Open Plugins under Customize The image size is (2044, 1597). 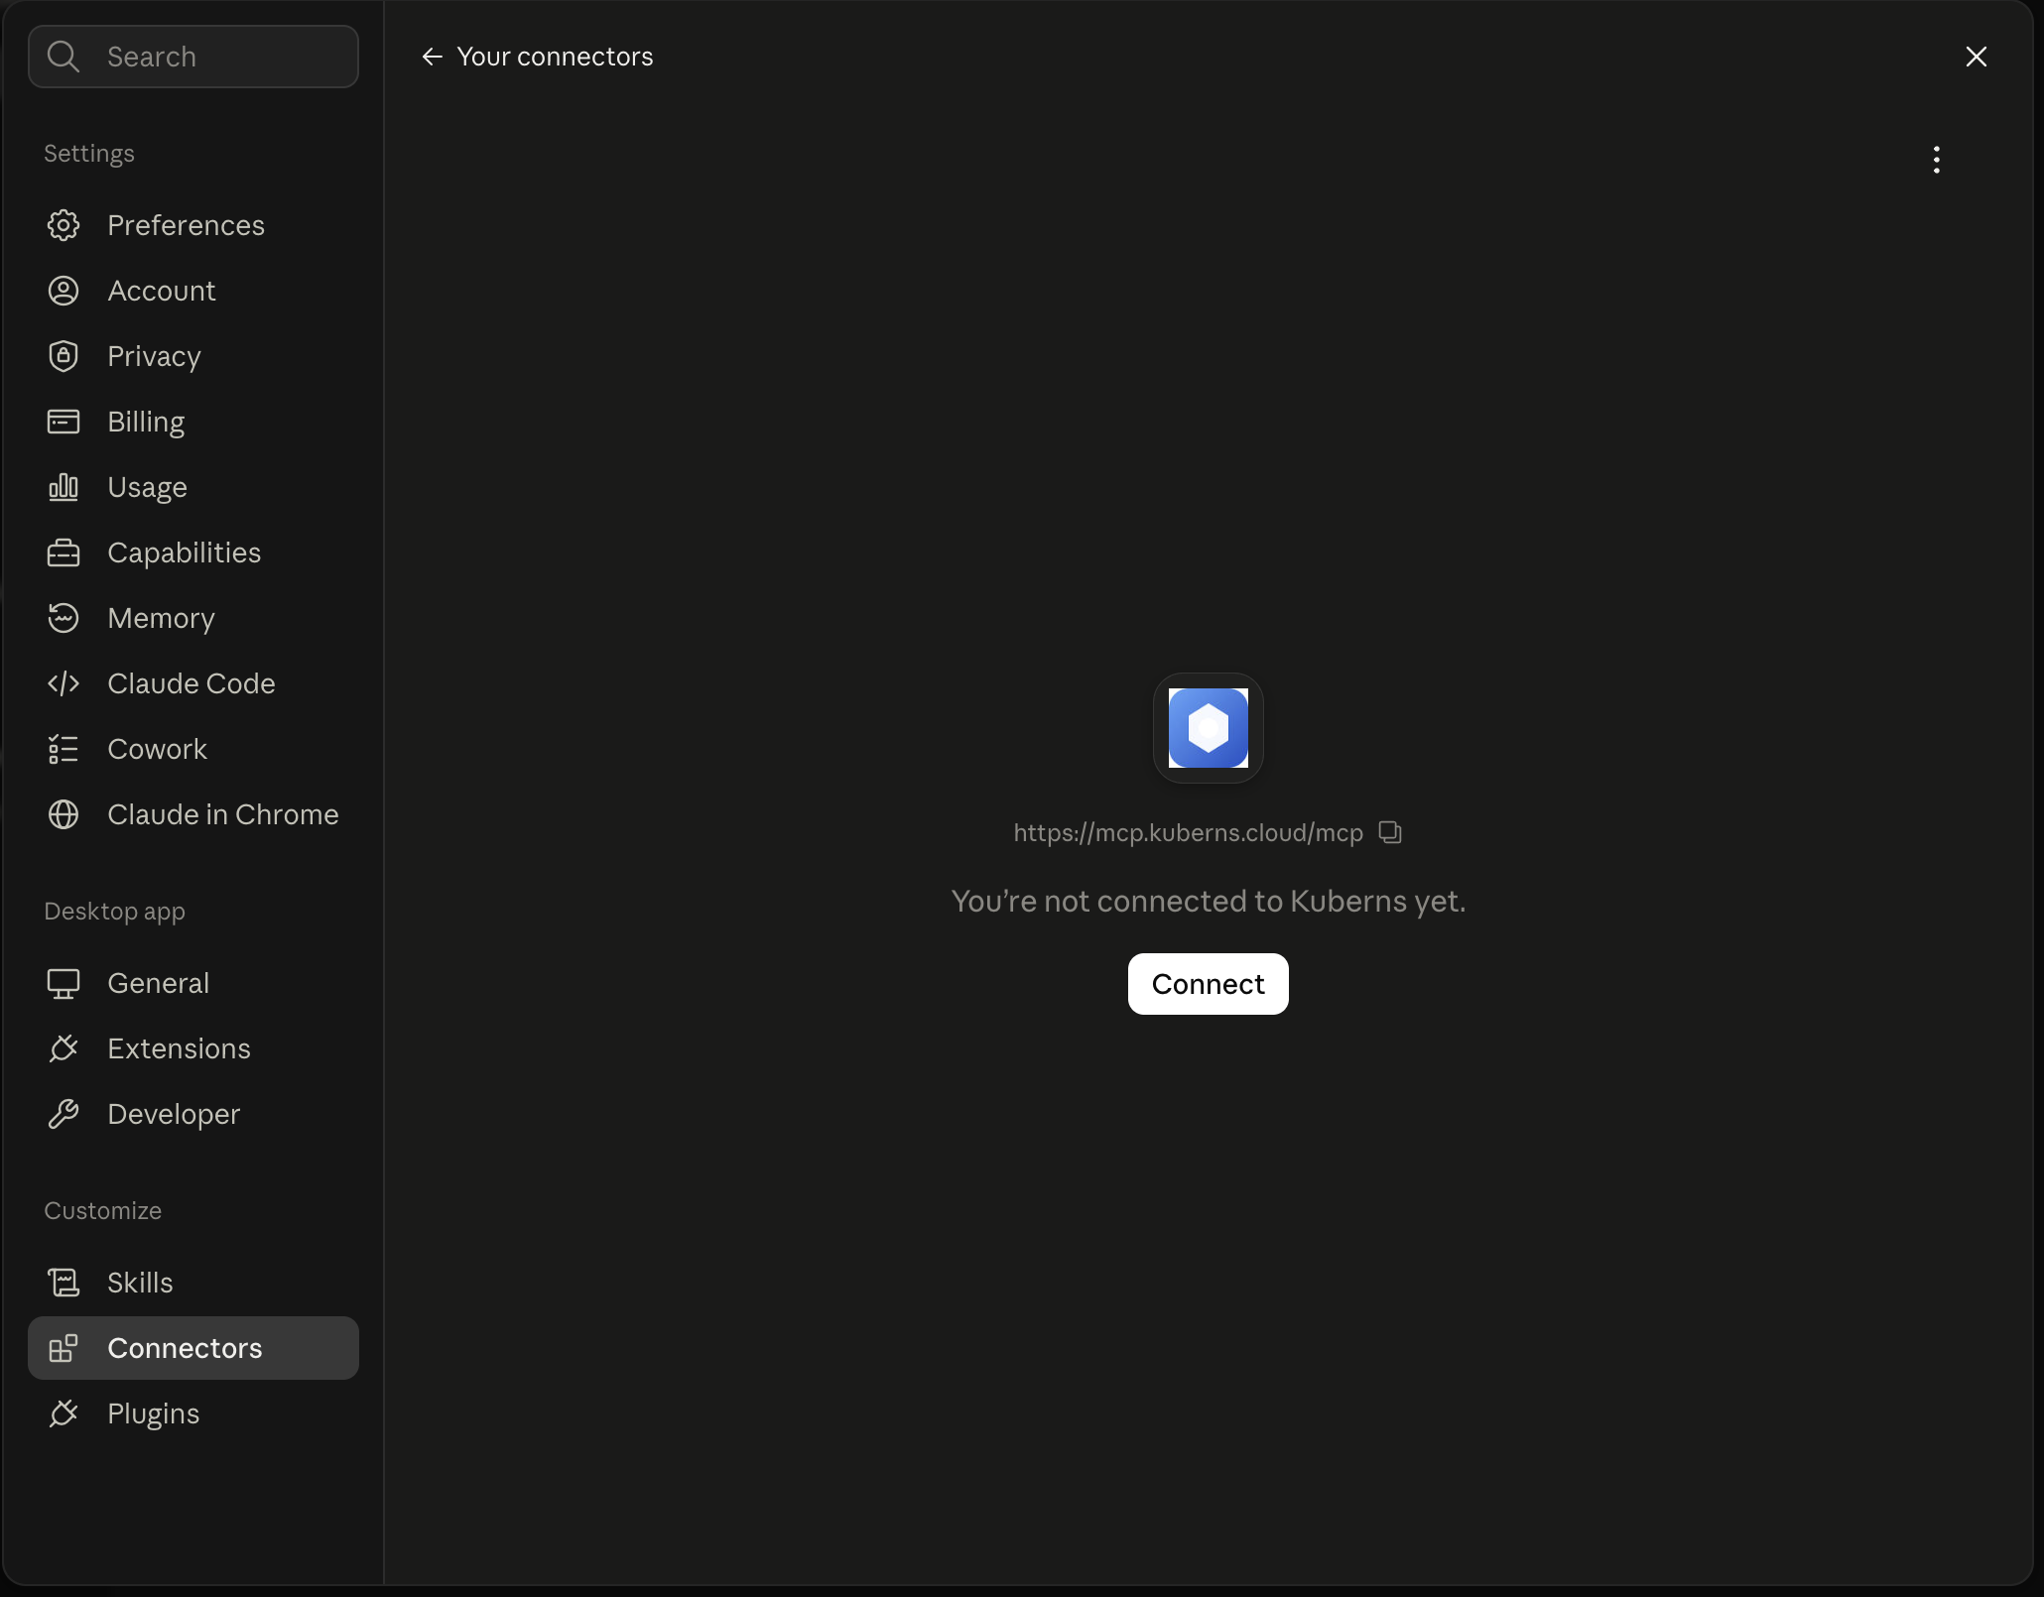(193, 1413)
